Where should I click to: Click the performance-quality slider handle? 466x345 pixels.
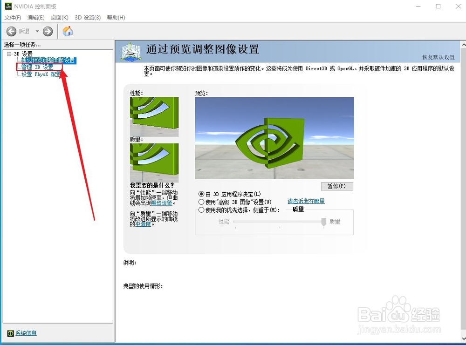pyautogui.click(x=323, y=222)
